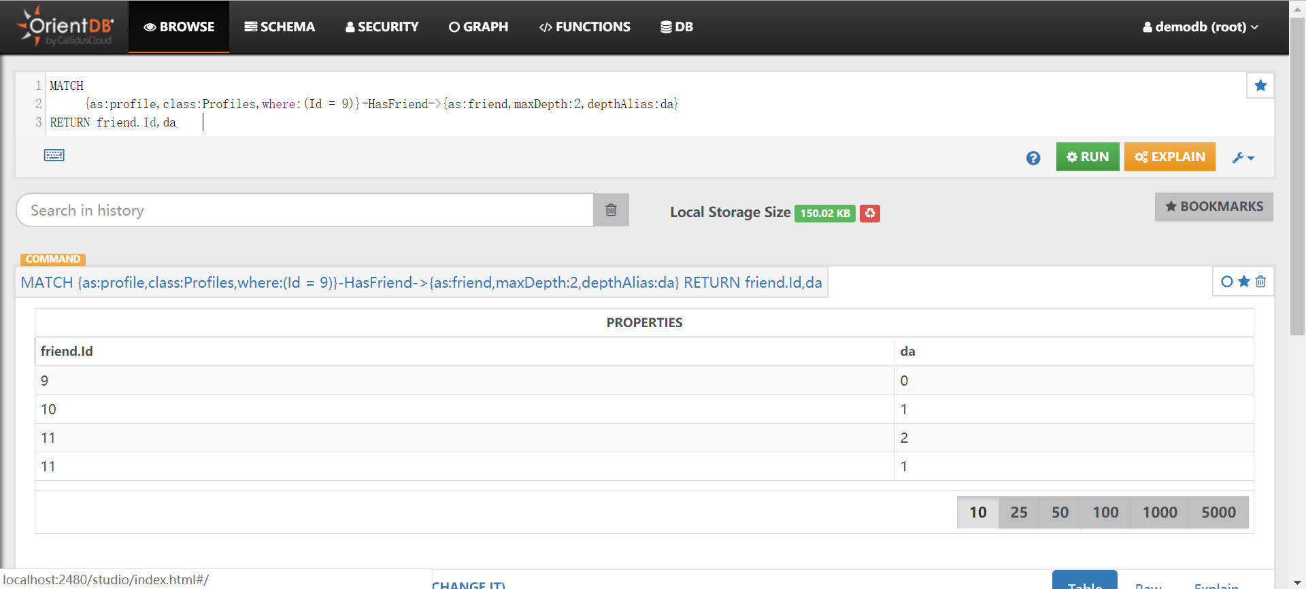Delete the executed command result
The width and height of the screenshot is (1306, 589).
1260,282
